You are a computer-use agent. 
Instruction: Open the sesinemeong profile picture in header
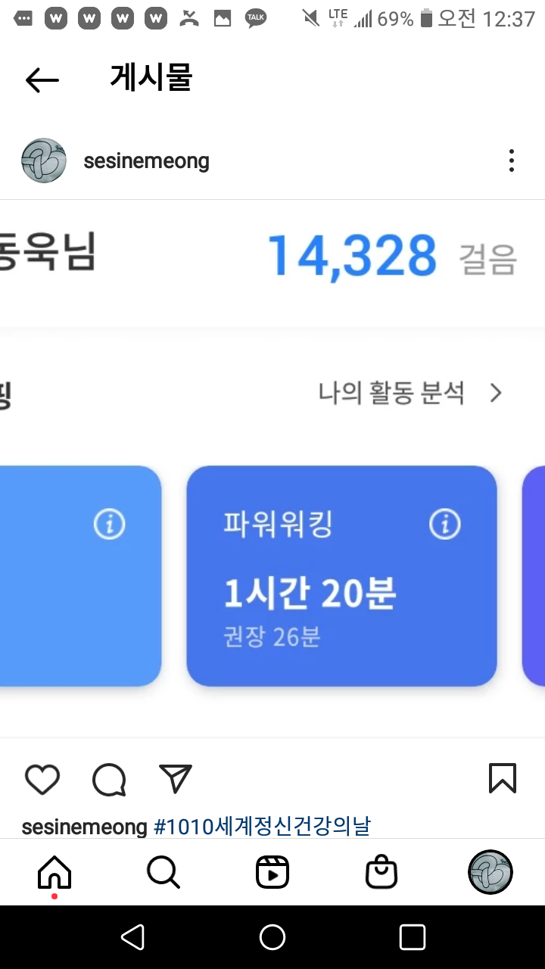point(44,160)
